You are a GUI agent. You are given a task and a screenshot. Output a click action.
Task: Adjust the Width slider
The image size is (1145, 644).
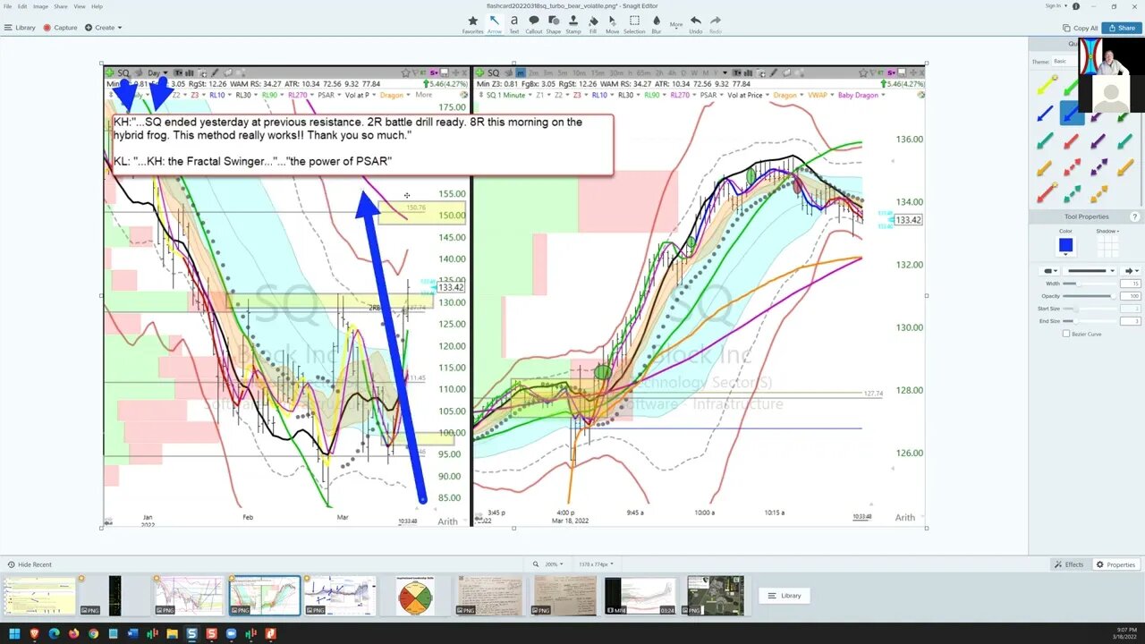[1090, 284]
